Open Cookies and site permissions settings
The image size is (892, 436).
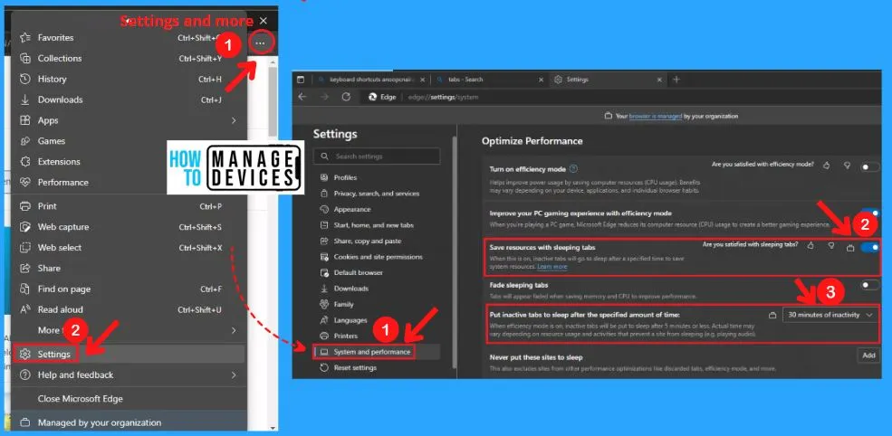(377, 257)
